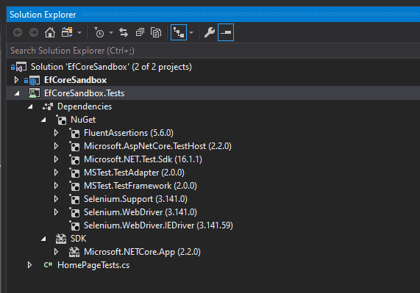Toggle the Track Active Item view button
The width and height of the screenshot is (420, 293).
(x=179, y=32)
